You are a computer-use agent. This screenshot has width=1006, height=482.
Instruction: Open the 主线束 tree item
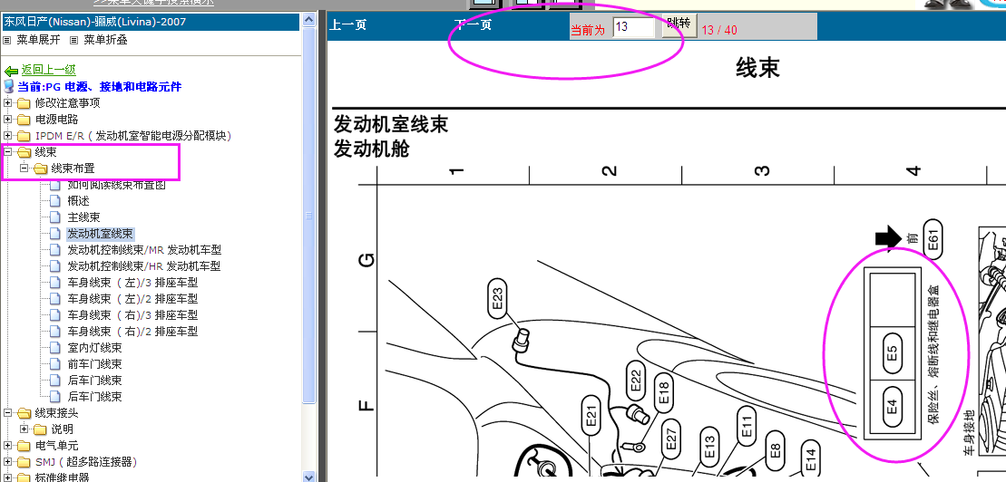point(83,217)
